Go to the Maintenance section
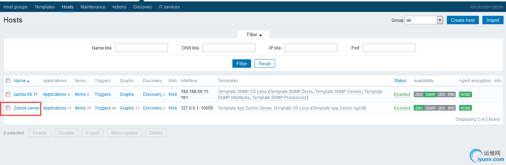Image resolution: width=506 pixels, height=165 pixels. 93,7
